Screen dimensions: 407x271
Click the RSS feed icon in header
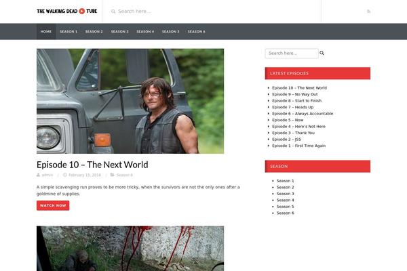tap(368, 11)
